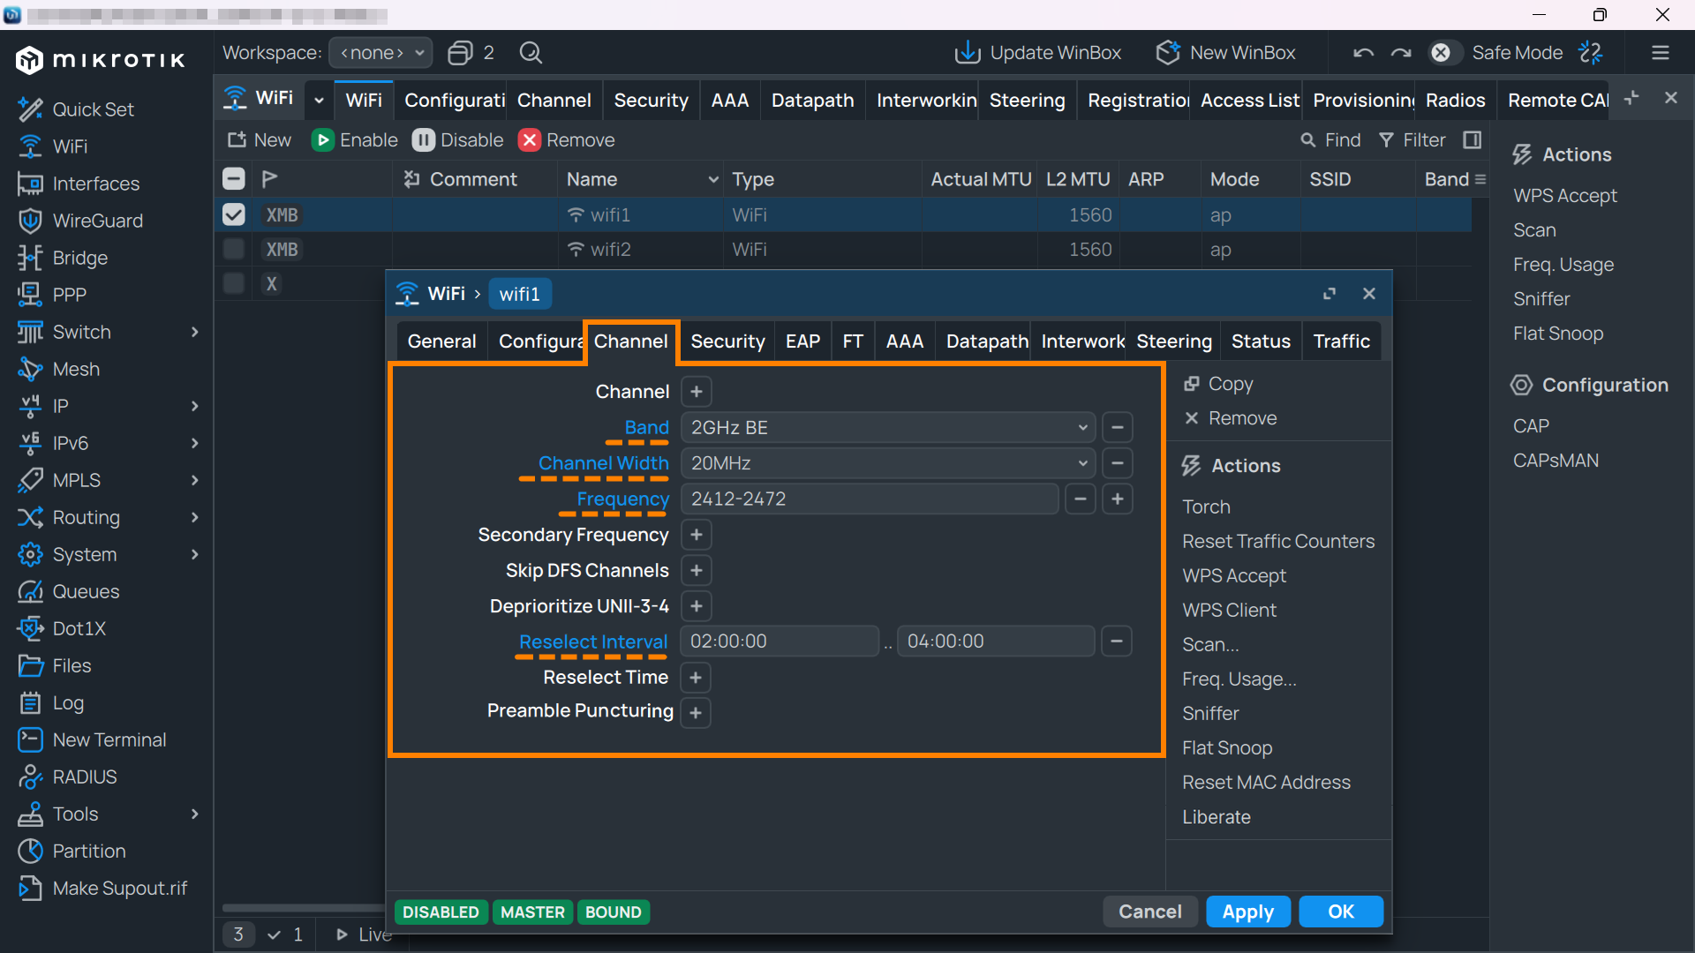This screenshot has width=1695, height=953.
Task: Expand the Switch submenu arrow
Action: point(195,332)
